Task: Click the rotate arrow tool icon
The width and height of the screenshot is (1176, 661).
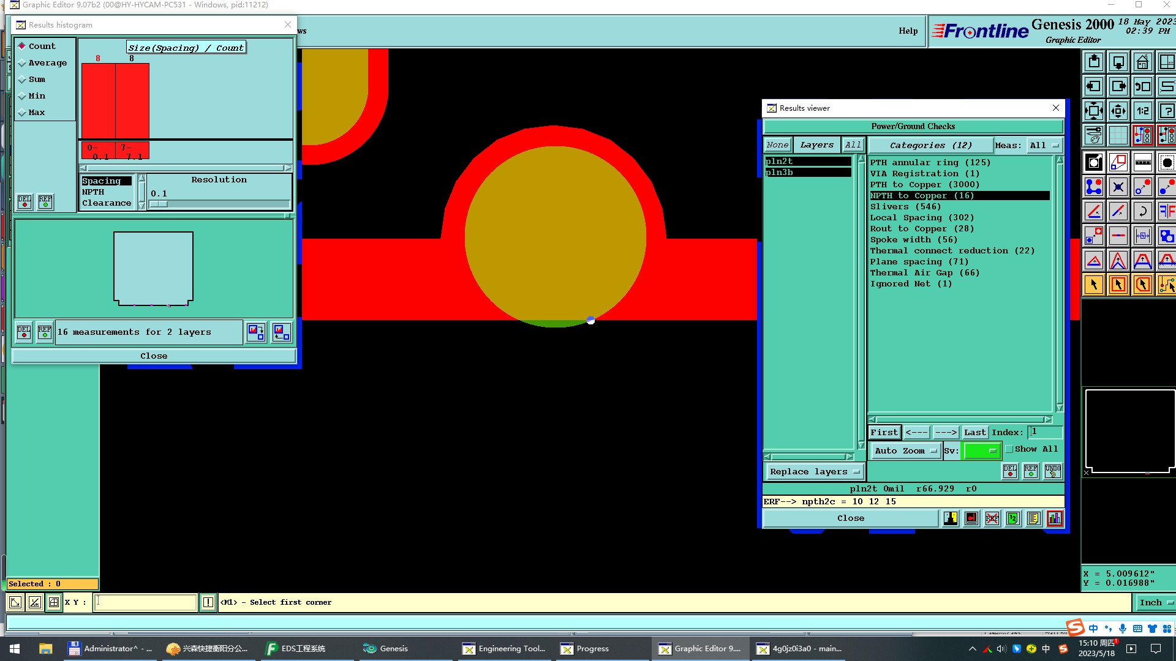Action: [1142, 212]
